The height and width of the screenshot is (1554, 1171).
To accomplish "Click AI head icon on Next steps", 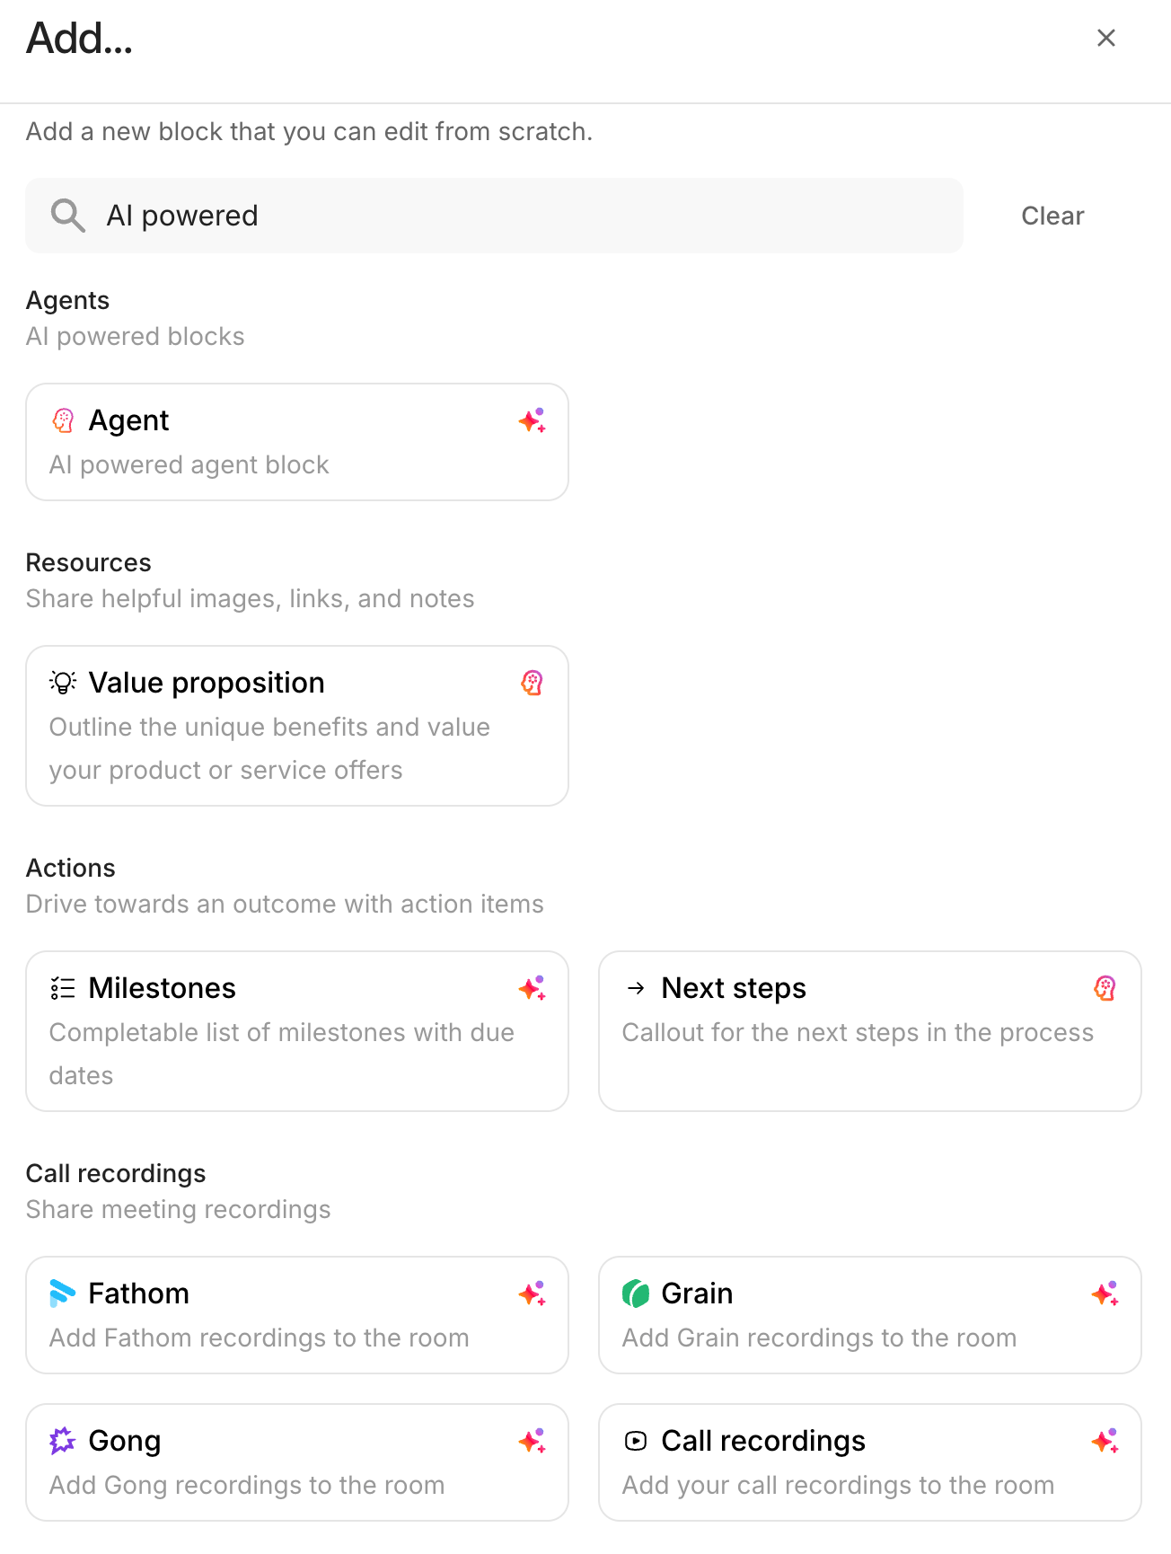I will pos(1105,988).
